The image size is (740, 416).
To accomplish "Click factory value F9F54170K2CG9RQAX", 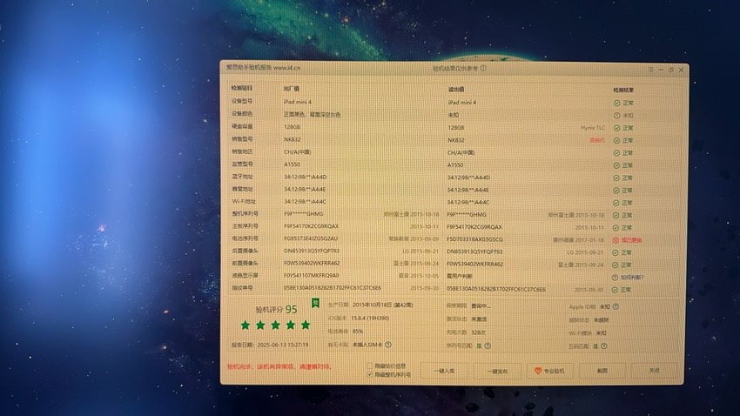I will click(311, 226).
